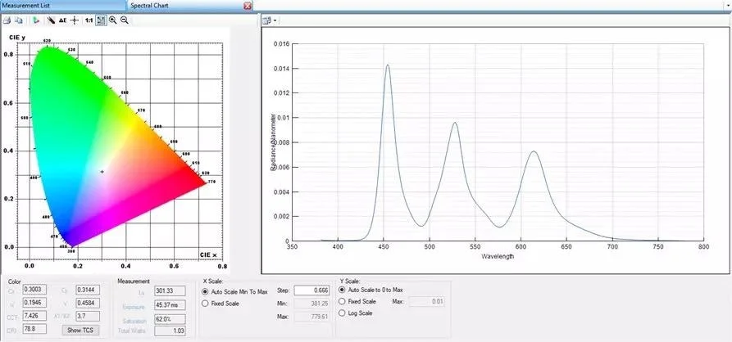Viewport: 732px width, 342px height.
Task: Close the Spectral Chart tab
Action: coord(248,6)
